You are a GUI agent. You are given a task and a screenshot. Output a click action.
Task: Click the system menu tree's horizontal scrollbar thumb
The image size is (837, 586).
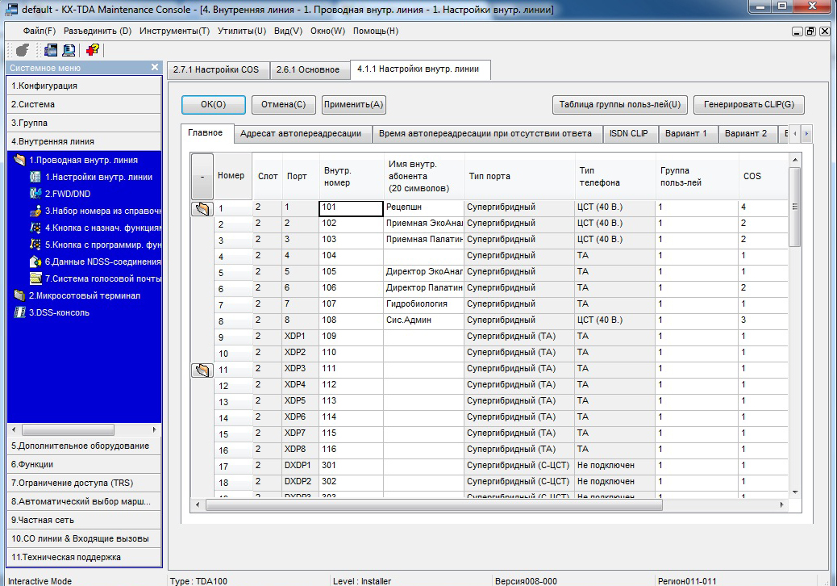pos(68,429)
